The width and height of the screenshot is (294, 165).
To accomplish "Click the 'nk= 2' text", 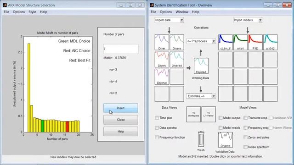I will pyautogui.click(x=113, y=93).
